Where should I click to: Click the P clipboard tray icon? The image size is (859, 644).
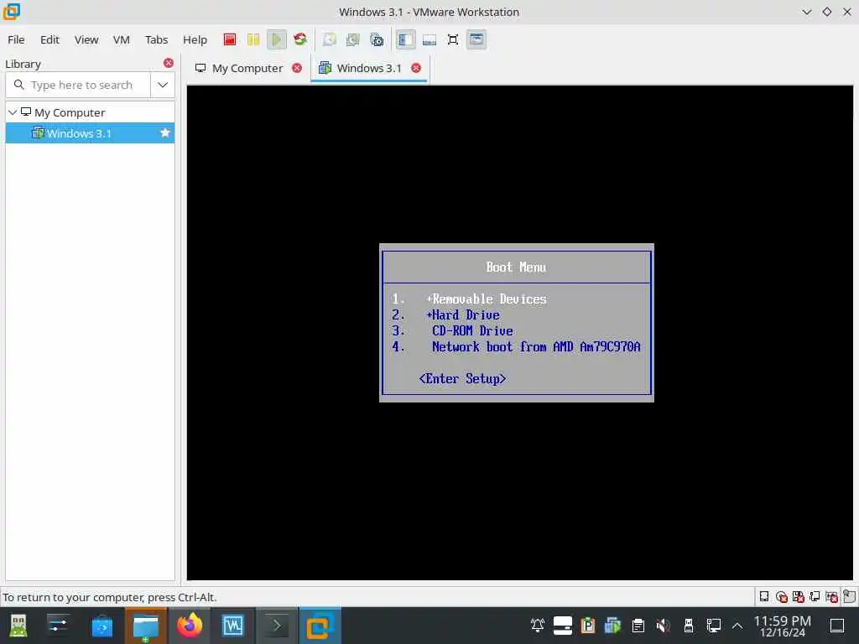click(x=588, y=625)
